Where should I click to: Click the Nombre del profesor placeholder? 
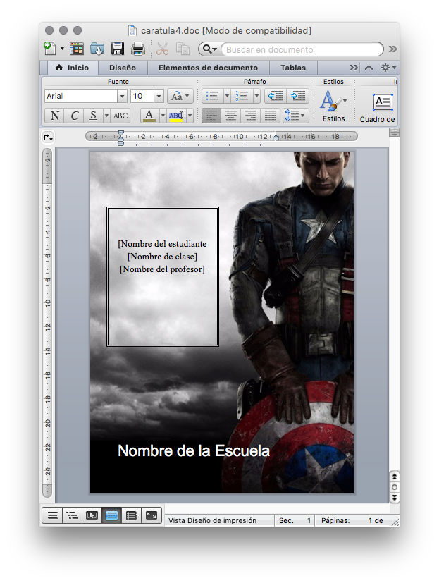[162, 269]
